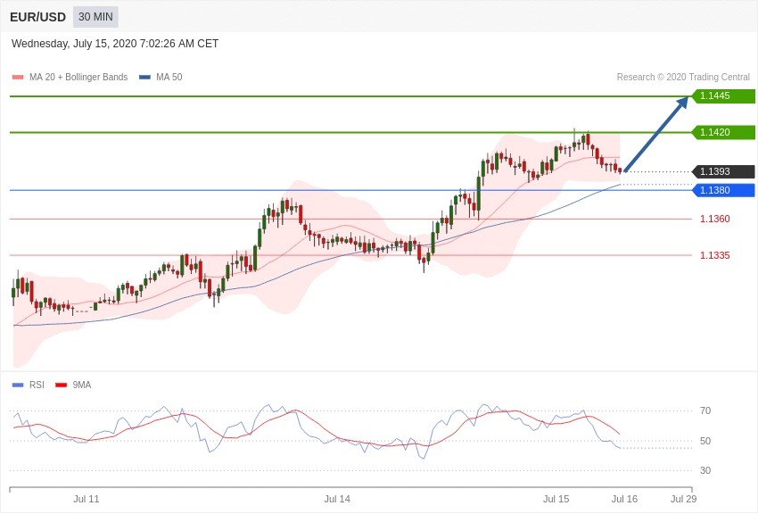Select the Jul 14 date marker
758x514 pixels.
[x=337, y=499]
